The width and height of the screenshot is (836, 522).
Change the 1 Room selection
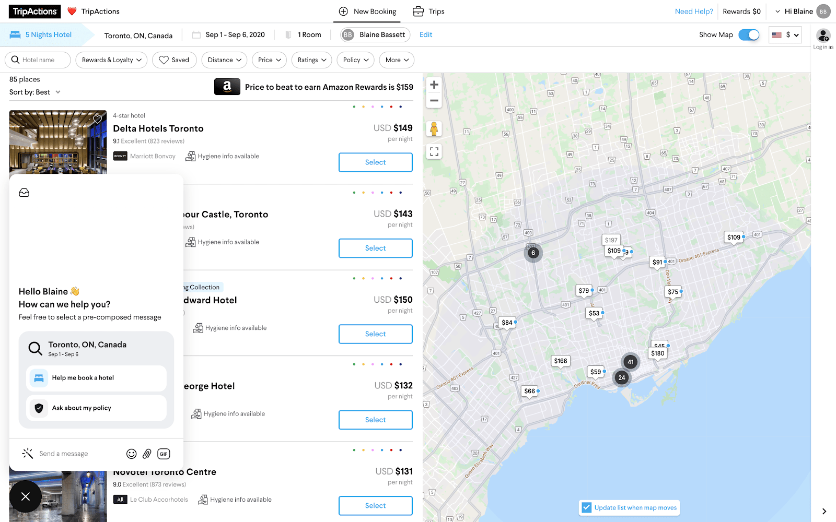click(309, 35)
